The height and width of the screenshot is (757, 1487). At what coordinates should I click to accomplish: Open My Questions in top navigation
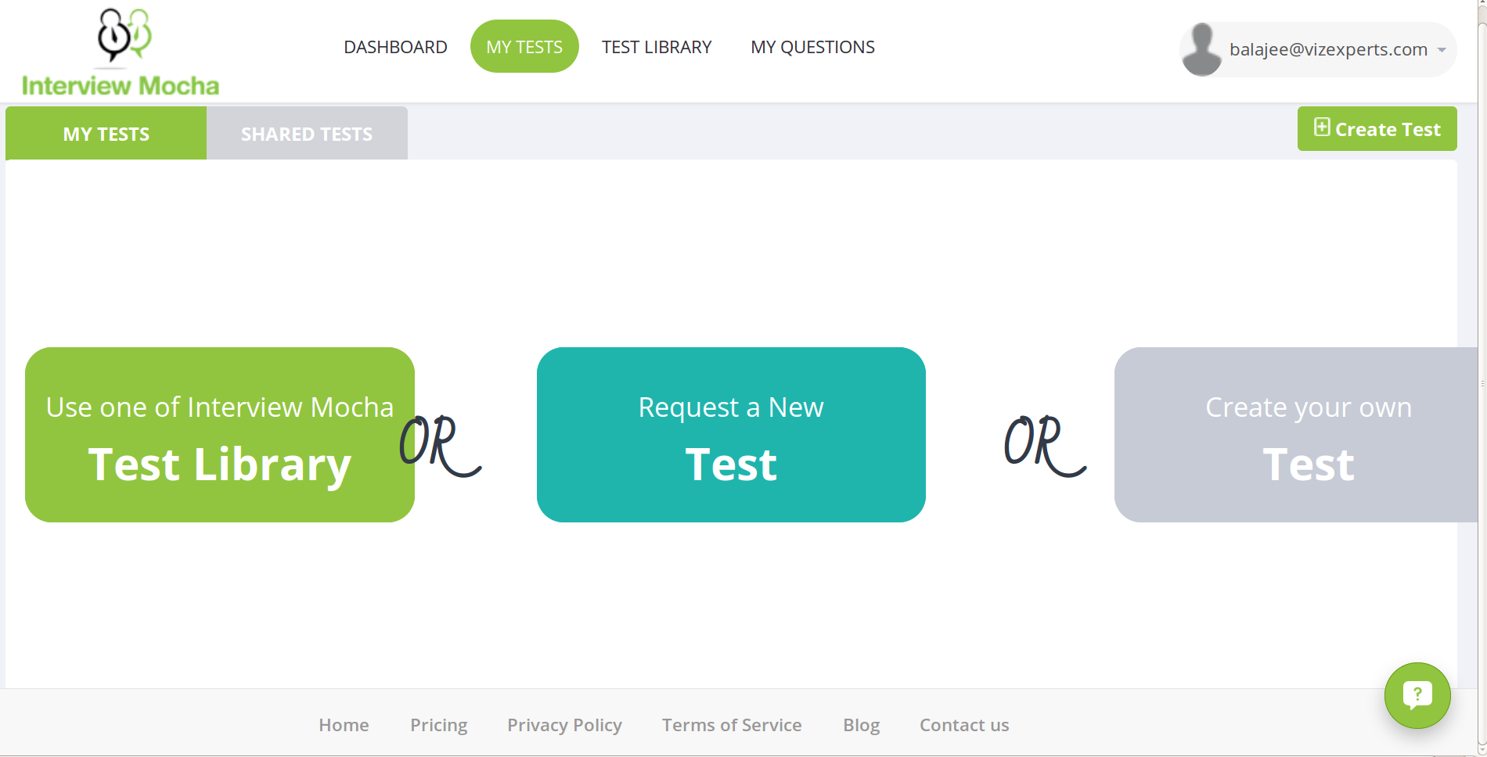812,47
